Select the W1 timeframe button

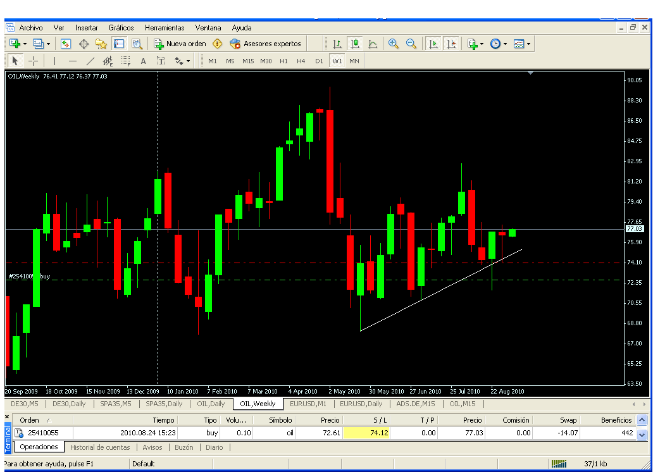click(x=337, y=61)
